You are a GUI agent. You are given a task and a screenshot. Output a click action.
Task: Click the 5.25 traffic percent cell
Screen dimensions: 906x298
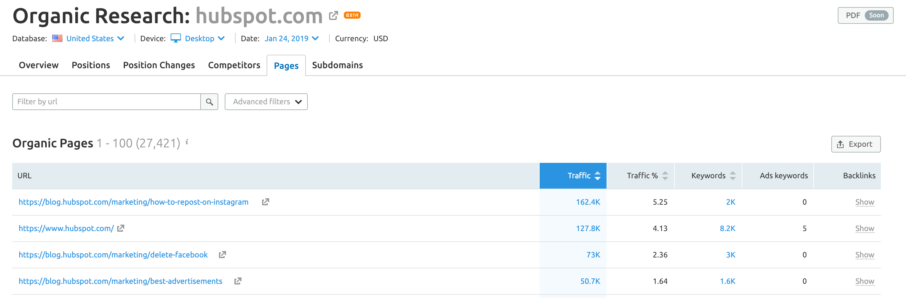click(x=660, y=202)
